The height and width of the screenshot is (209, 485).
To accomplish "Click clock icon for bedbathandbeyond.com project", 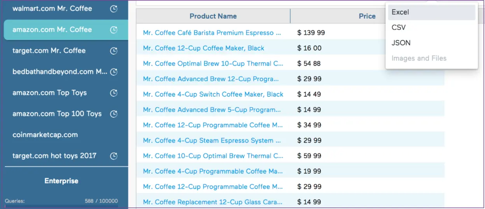I will [x=114, y=72].
